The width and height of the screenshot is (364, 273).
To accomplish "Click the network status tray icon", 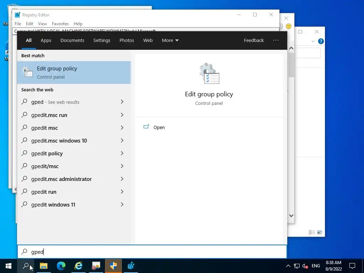I will pyautogui.click(x=297, y=266).
